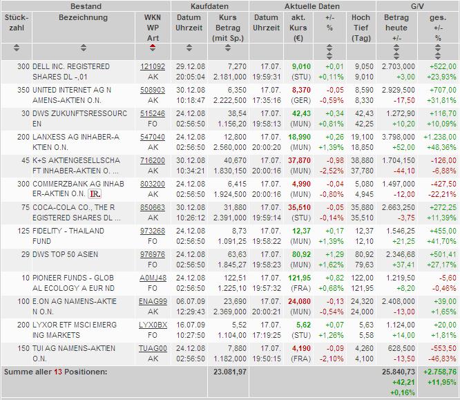This screenshot has width=460, height=400.
Task: Click the Aktuelle Daten group header
Action: pos(312,6)
